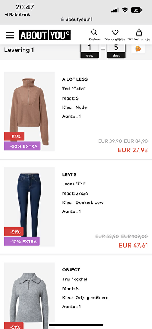
Task: Tap the aboutyou.nl address bar
Action: pyautogui.click(x=76, y=19)
